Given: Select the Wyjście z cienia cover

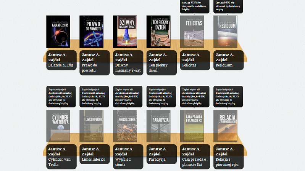Looking at the screenshot, I should 125,126.
